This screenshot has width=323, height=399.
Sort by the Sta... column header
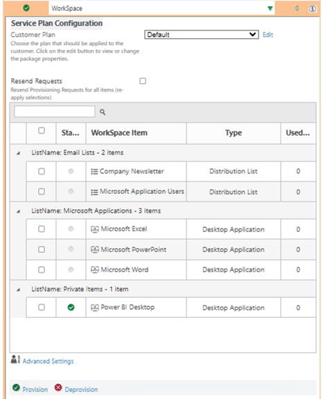pos(71,133)
